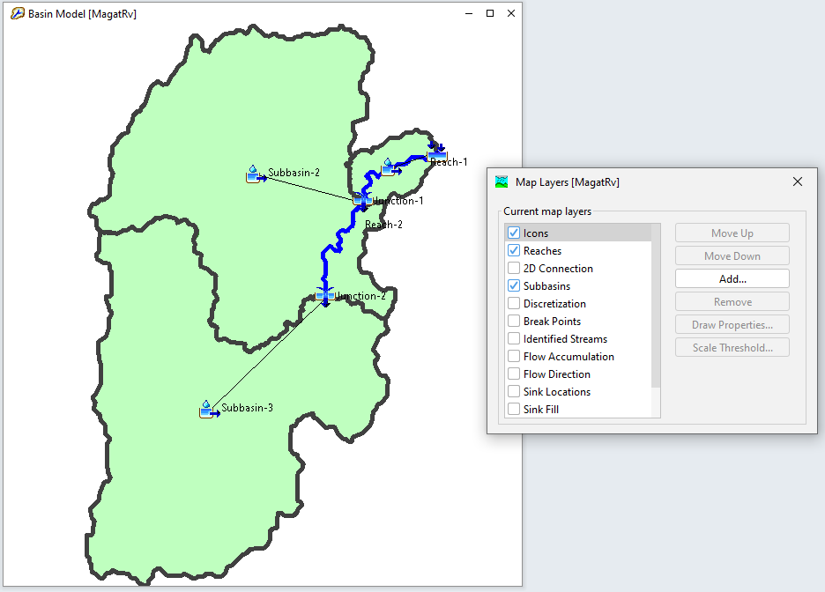Select the small subbasin icon near Reach-1
This screenshot has height=592, width=825.
click(x=390, y=167)
